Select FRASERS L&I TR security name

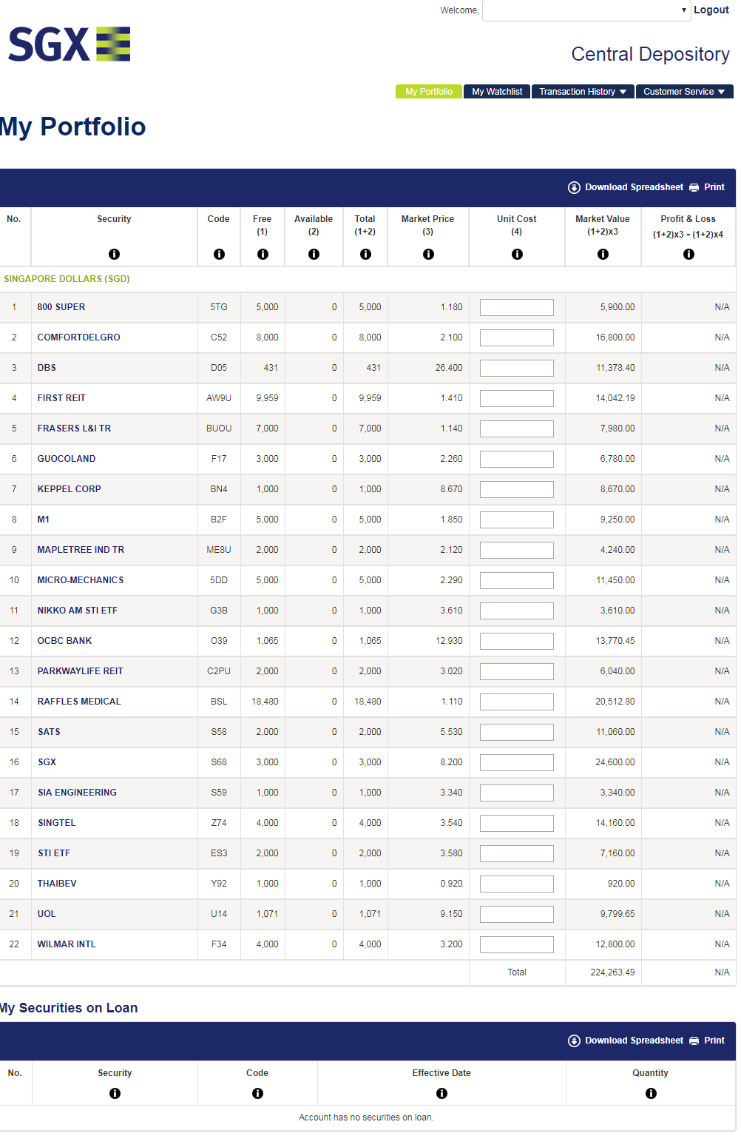click(74, 428)
